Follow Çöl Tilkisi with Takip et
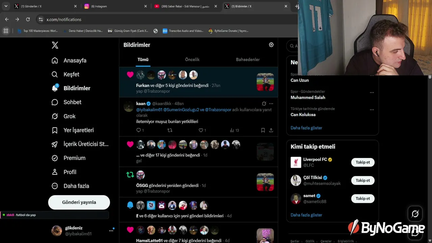The width and height of the screenshot is (432, 243). click(363, 180)
